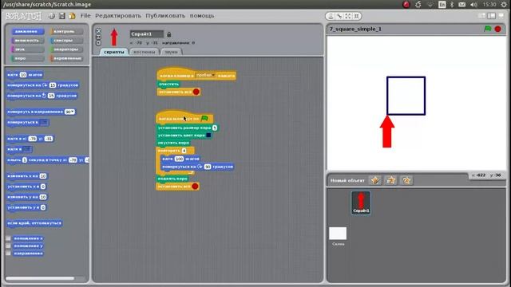This screenshot has width=511, height=287.
Task: Click the share project icon in toolbar
Action: pyautogui.click(x=72, y=16)
